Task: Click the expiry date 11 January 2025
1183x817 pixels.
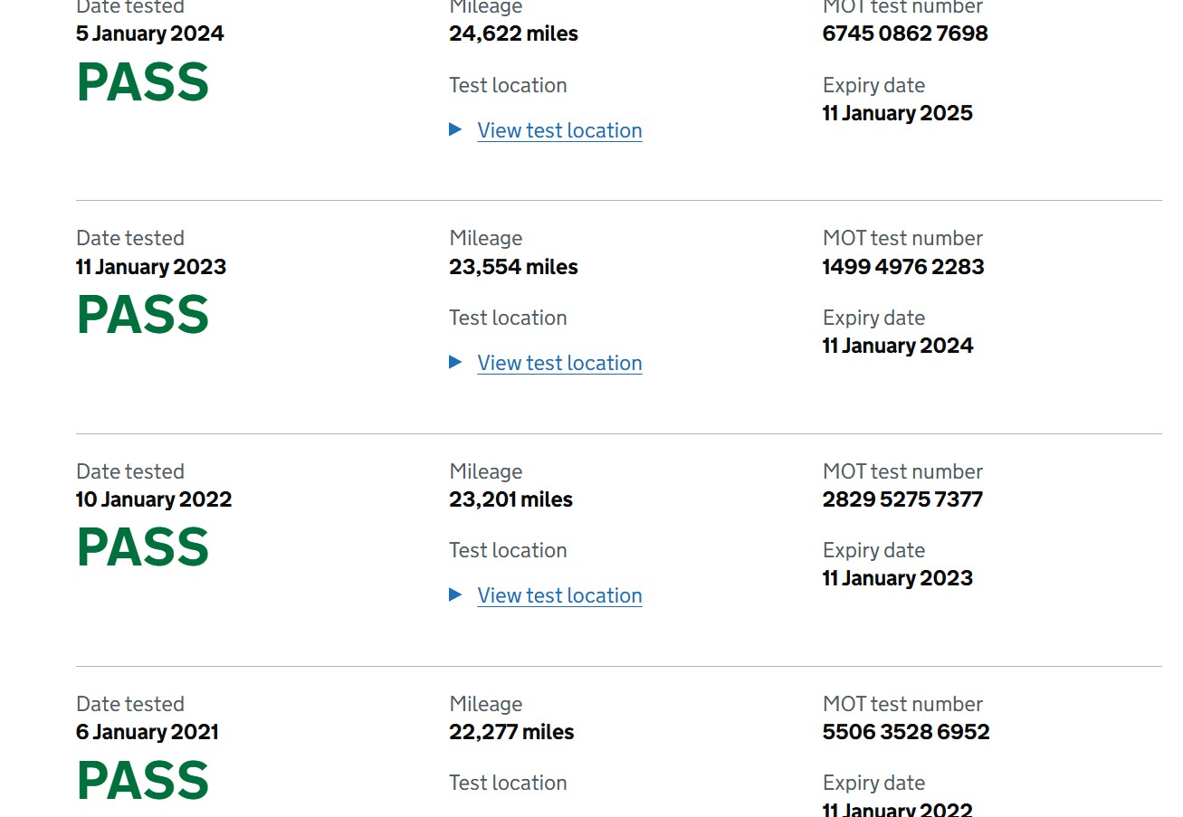Action: tap(897, 113)
